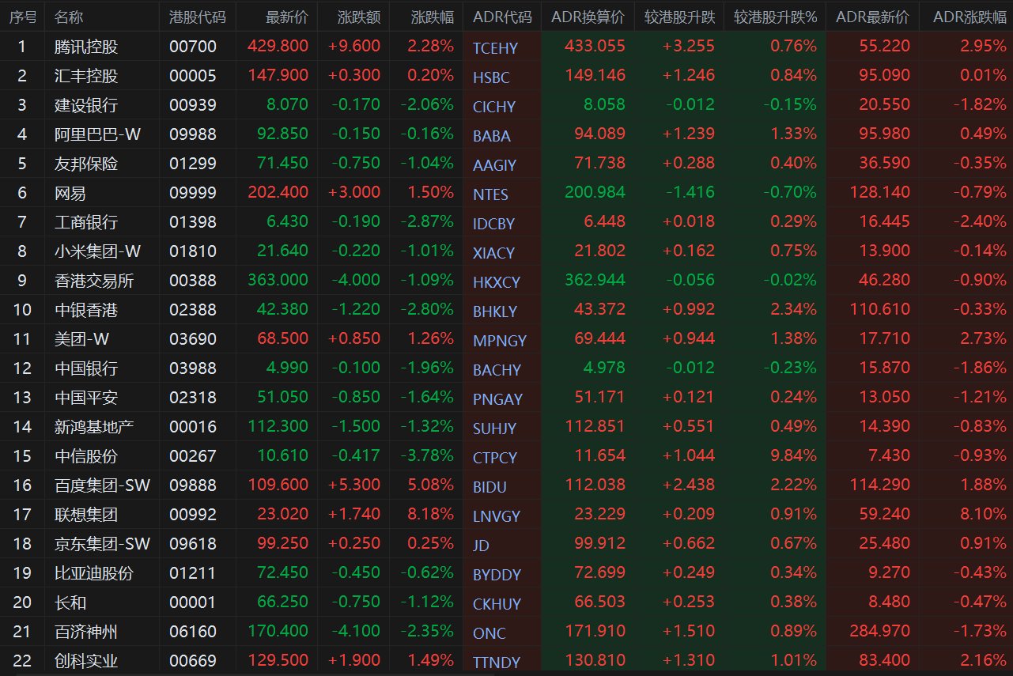1013x676 pixels.
Task: Click the BABA ADR code
Action: pyautogui.click(x=492, y=136)
